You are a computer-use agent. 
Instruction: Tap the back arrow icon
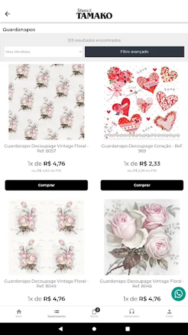click(x=7, y=14)
